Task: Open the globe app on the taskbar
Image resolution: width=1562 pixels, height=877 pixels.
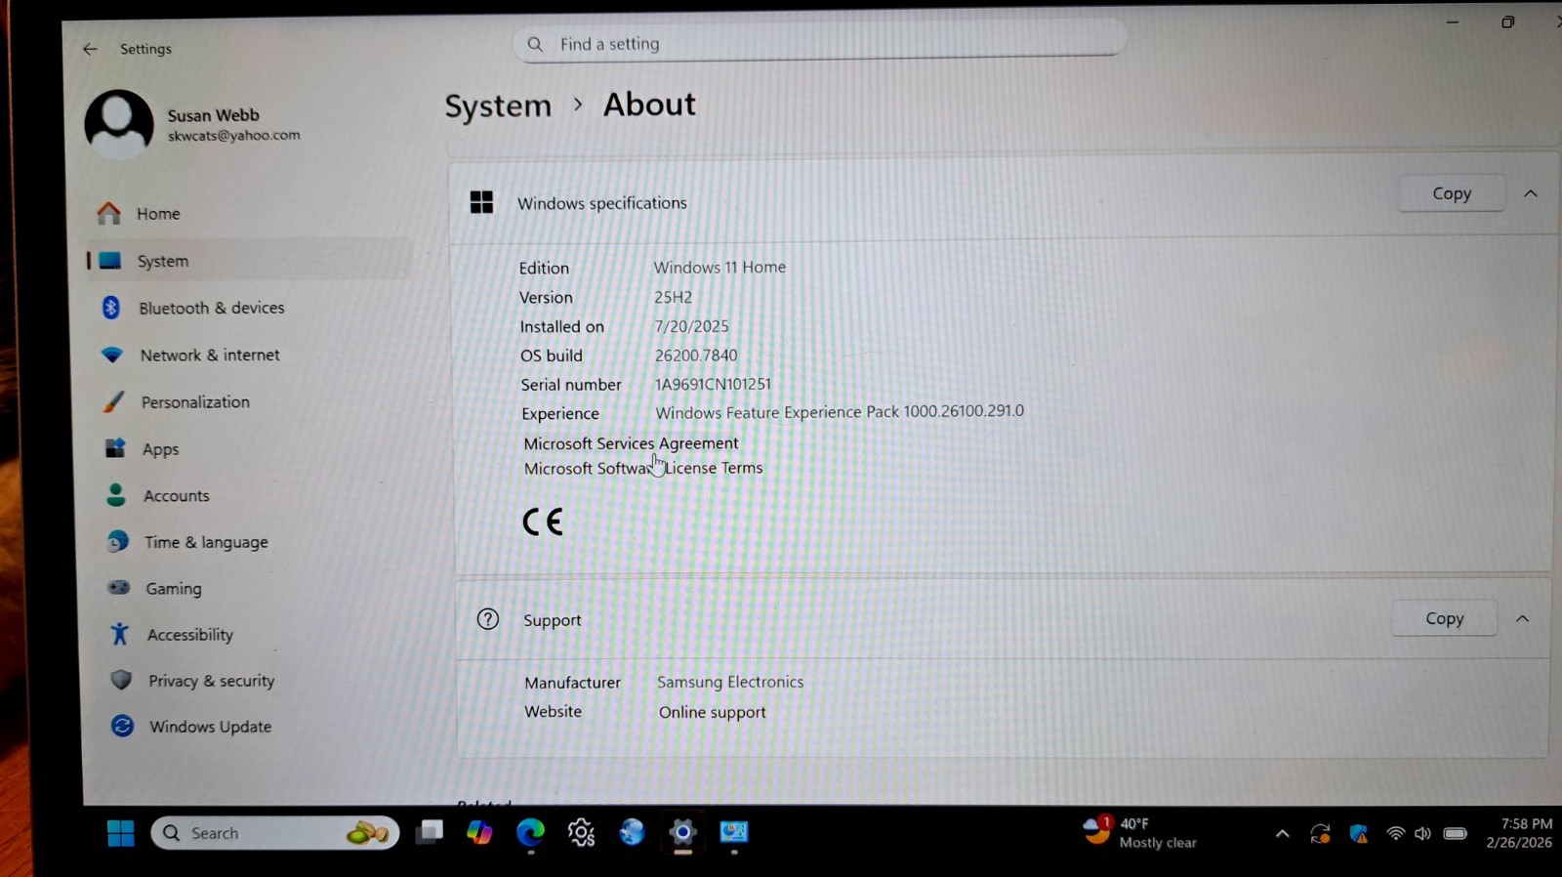Action: pos(632,832)
